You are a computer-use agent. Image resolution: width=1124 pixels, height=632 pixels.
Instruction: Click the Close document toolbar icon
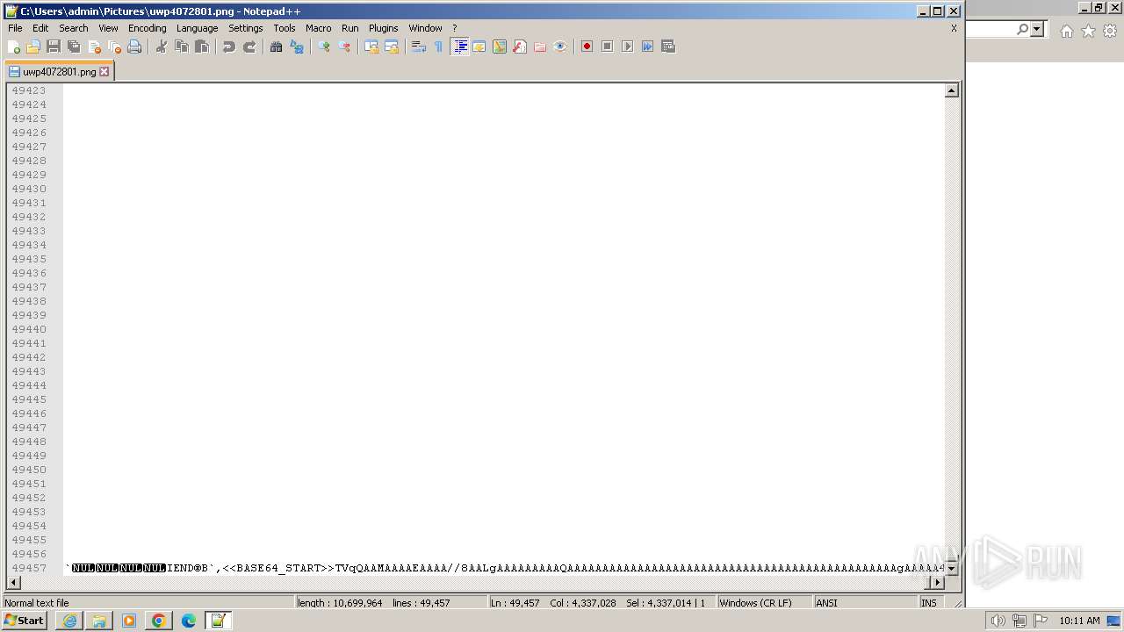click(x=94, y=47)
